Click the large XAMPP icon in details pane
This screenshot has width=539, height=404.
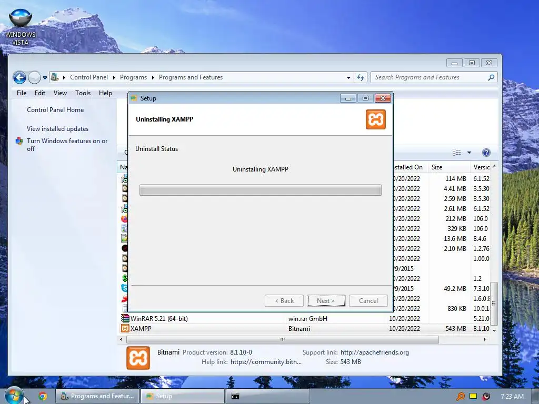138,358
